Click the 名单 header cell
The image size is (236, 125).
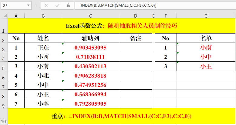pos(206,38)
